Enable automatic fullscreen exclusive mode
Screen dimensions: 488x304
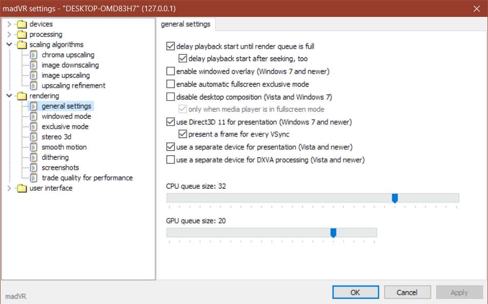(171, 84)
